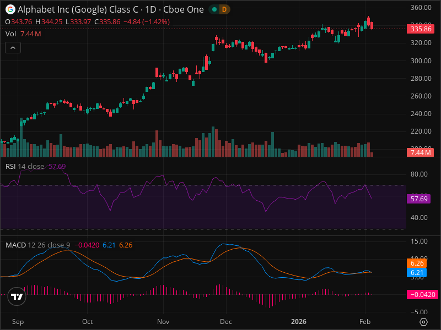Viewport: 441px width, 330px height.
Task: Click the 7.44 M volume axis label
Action: pos(421,153)
